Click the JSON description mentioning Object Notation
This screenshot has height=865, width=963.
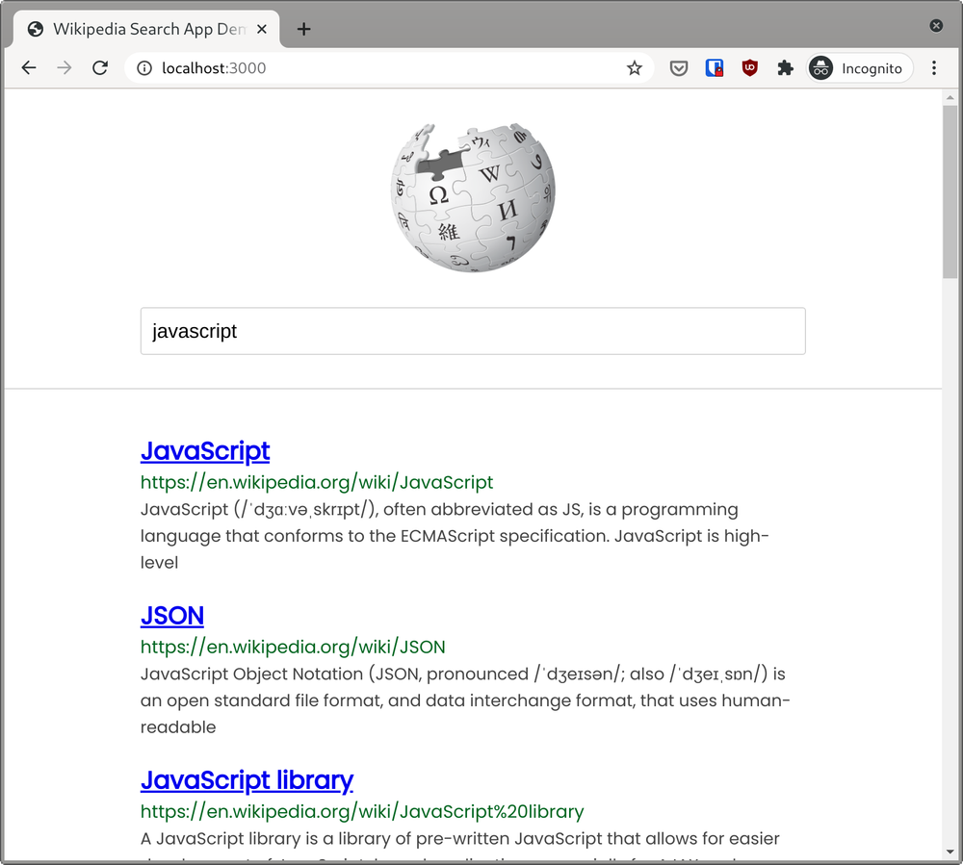(x=465, y=700)
